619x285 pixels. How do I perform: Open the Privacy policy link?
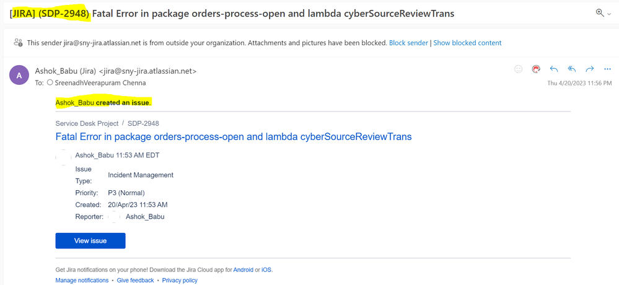click(x=180, y=280)
